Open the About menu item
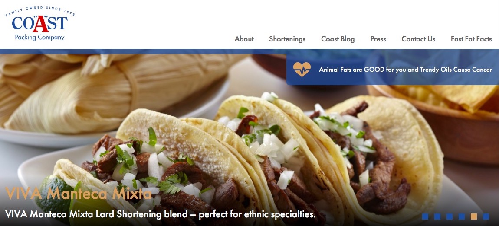Viewport: 499px width, 226px height. (244, 39)
